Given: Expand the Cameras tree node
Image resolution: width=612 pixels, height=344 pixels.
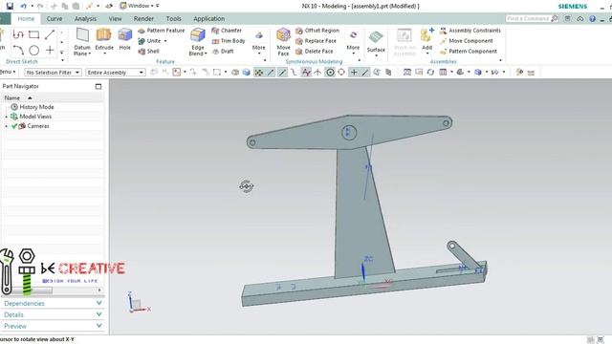Looking at the screenshot, I should click(7, 126).
